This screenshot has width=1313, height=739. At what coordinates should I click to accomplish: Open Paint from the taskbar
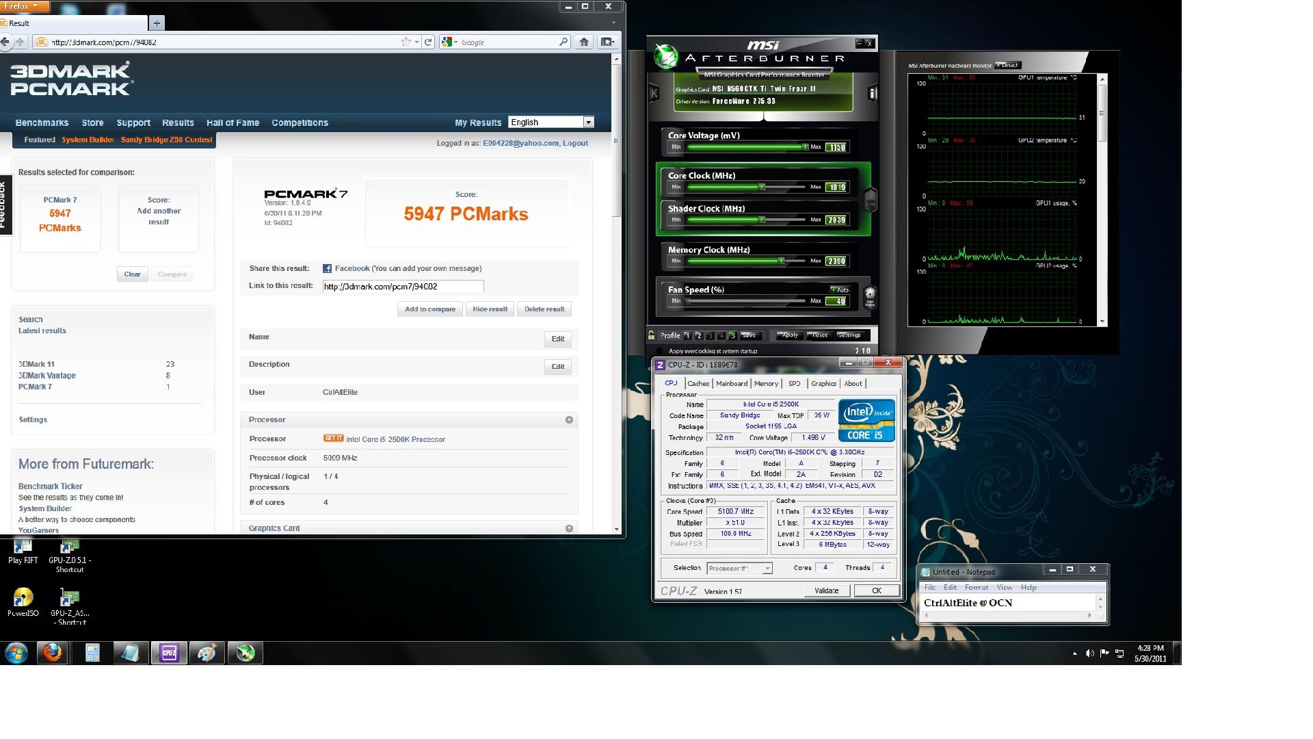tap(207, 653)
